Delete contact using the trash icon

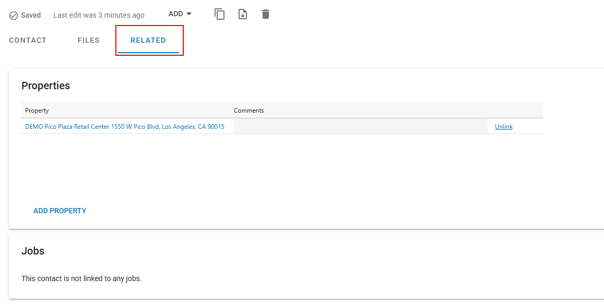click(x=266, y=14)
